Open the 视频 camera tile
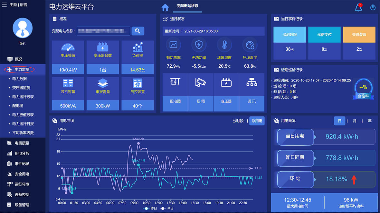 click(201, 92)
